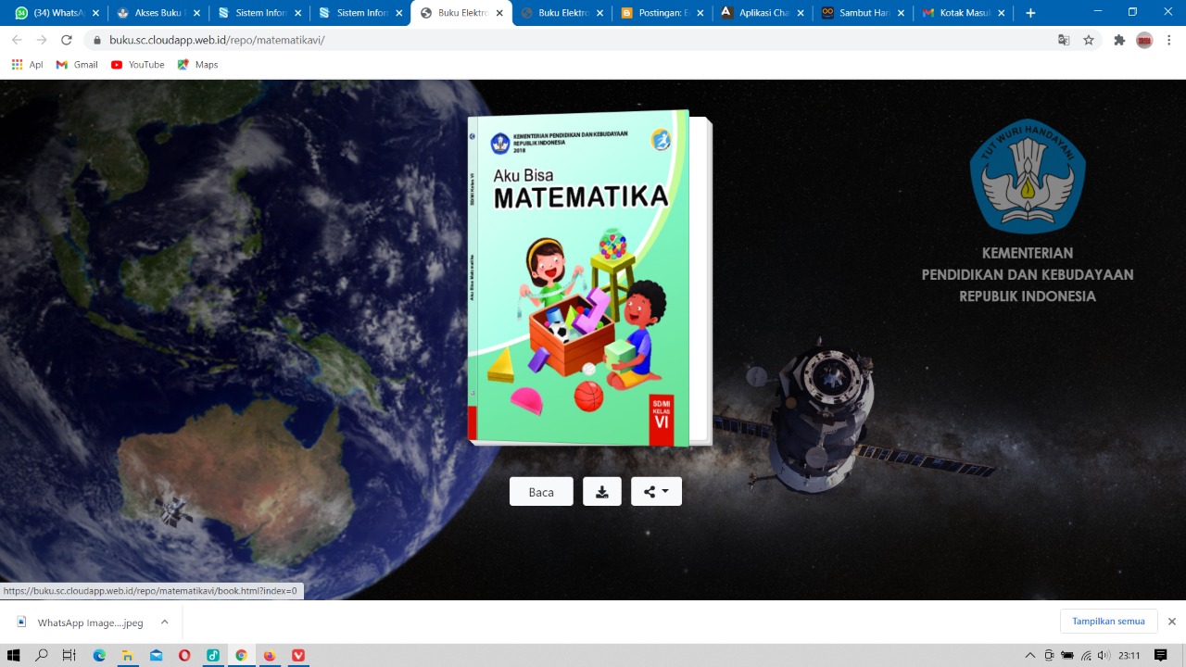Close the Sambut Hari tab
The width and height of the screenshot is (1186, 667).
tap(901, 13)
